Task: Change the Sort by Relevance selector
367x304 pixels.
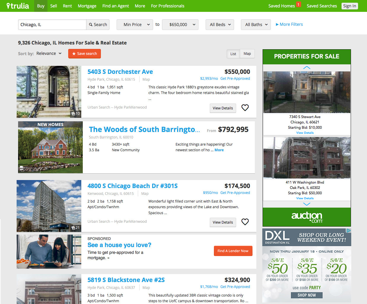Action: 49,53
